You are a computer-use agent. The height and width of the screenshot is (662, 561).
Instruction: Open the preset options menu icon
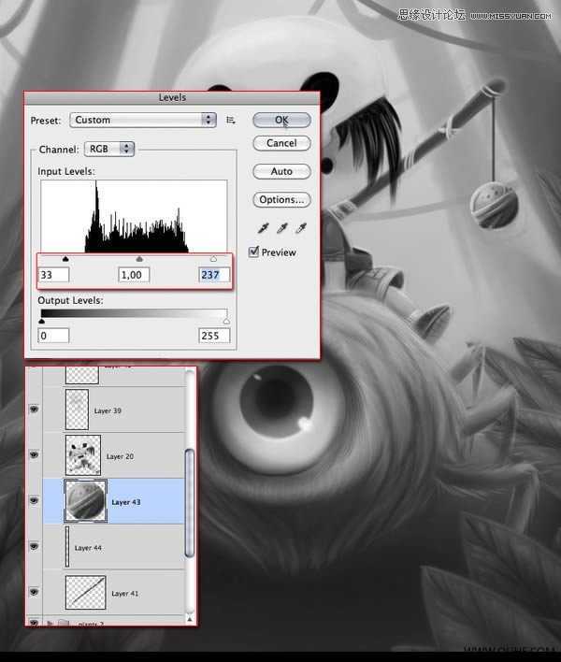click(x=231, y=120)
